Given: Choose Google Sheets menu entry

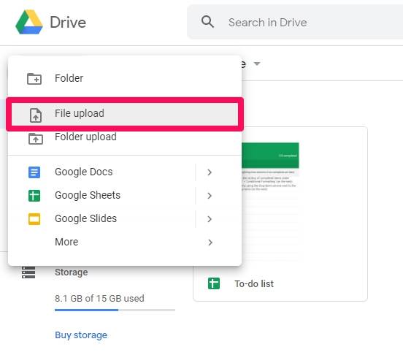Looking at the screenshot, I should (125, 195).
